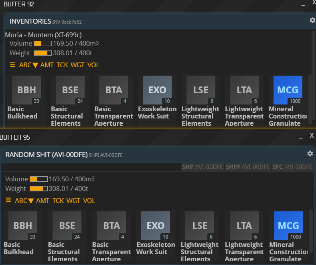The image size is (316, 265).
Task: Click the LTA tile in the Buffer 95 inventory
Action: pyautogui.click(x=244, y=226)
